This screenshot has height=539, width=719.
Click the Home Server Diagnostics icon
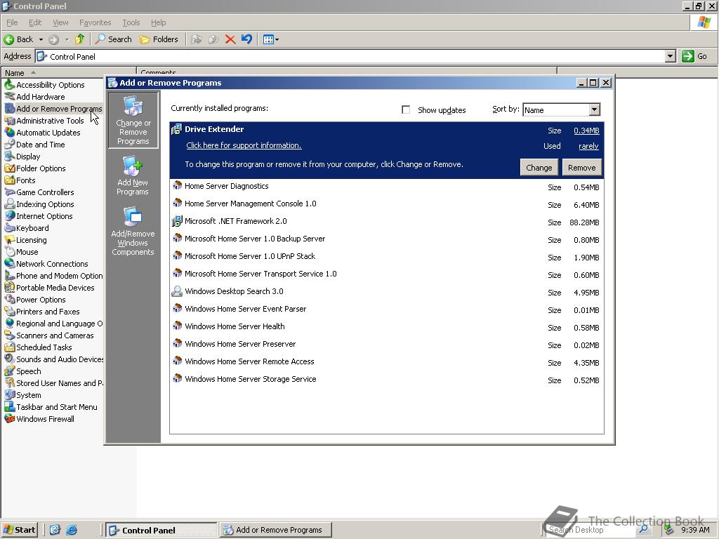177,186
